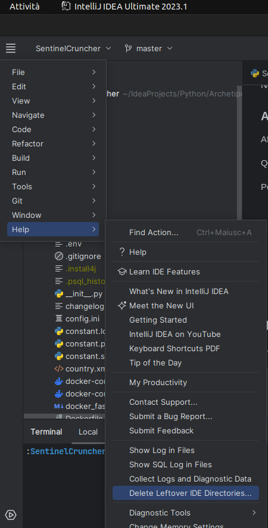Open the Tools menu
The width and height of the screenshot is (268, 528).
pyautogui.click(x=53, y=186)
